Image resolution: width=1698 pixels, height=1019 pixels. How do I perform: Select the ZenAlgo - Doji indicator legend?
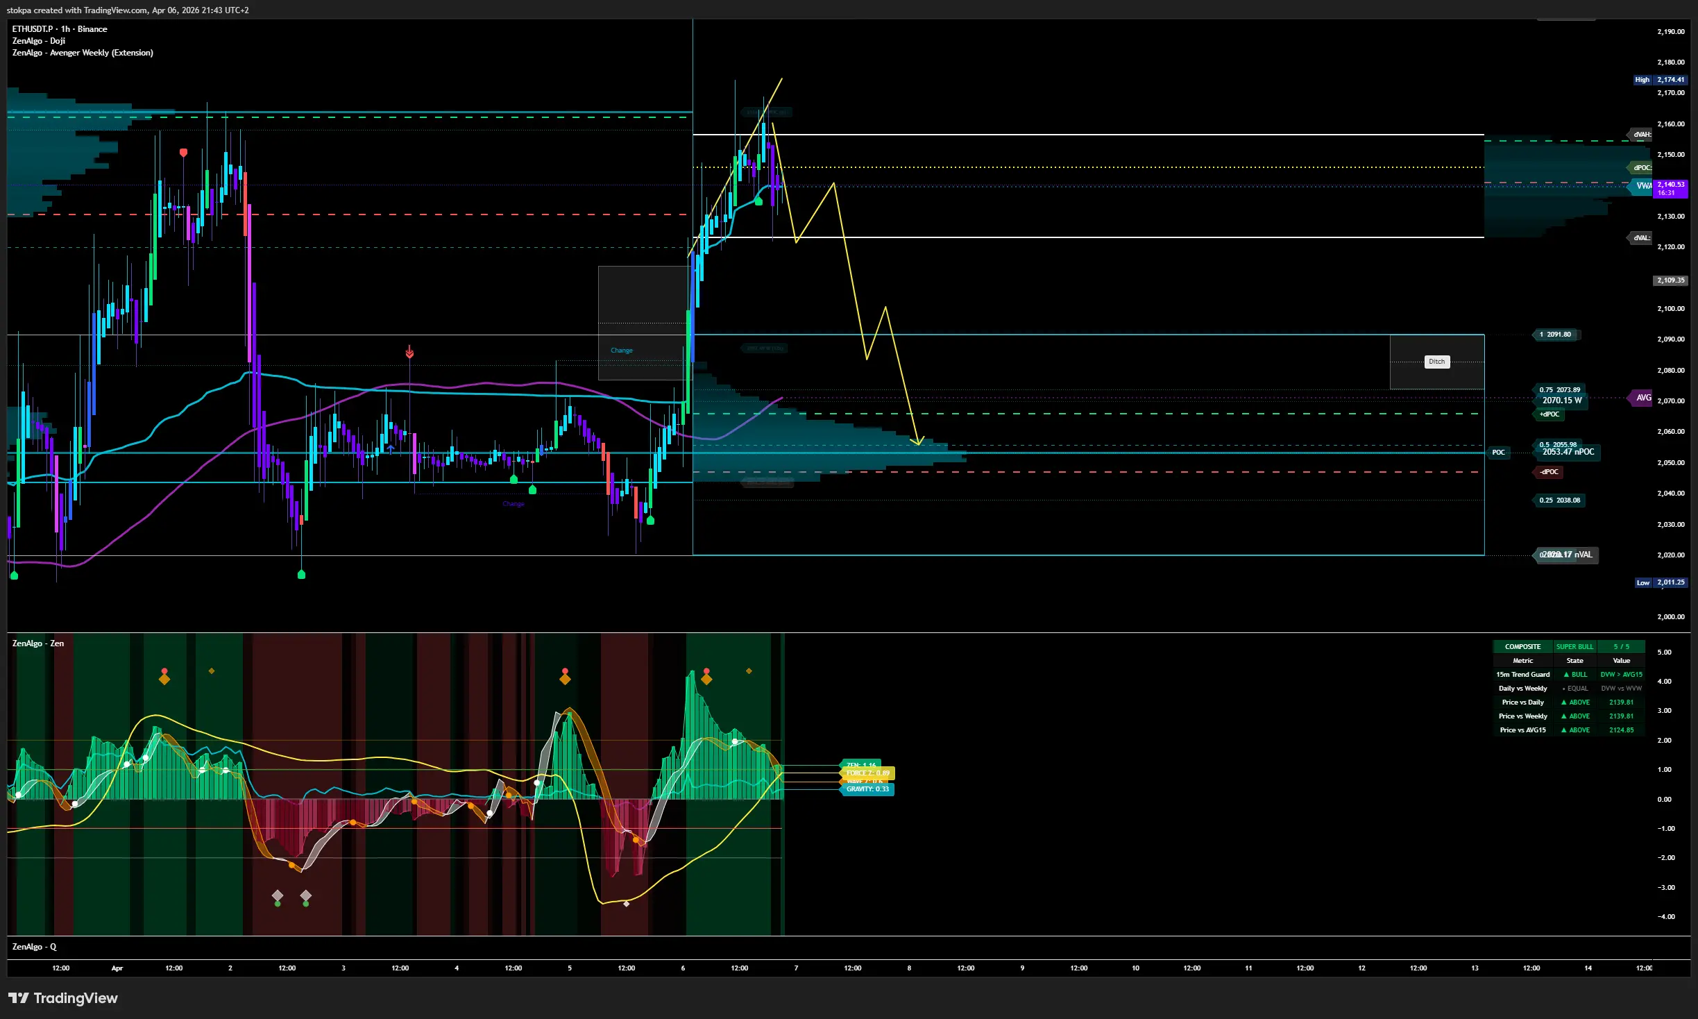[39, 41]
